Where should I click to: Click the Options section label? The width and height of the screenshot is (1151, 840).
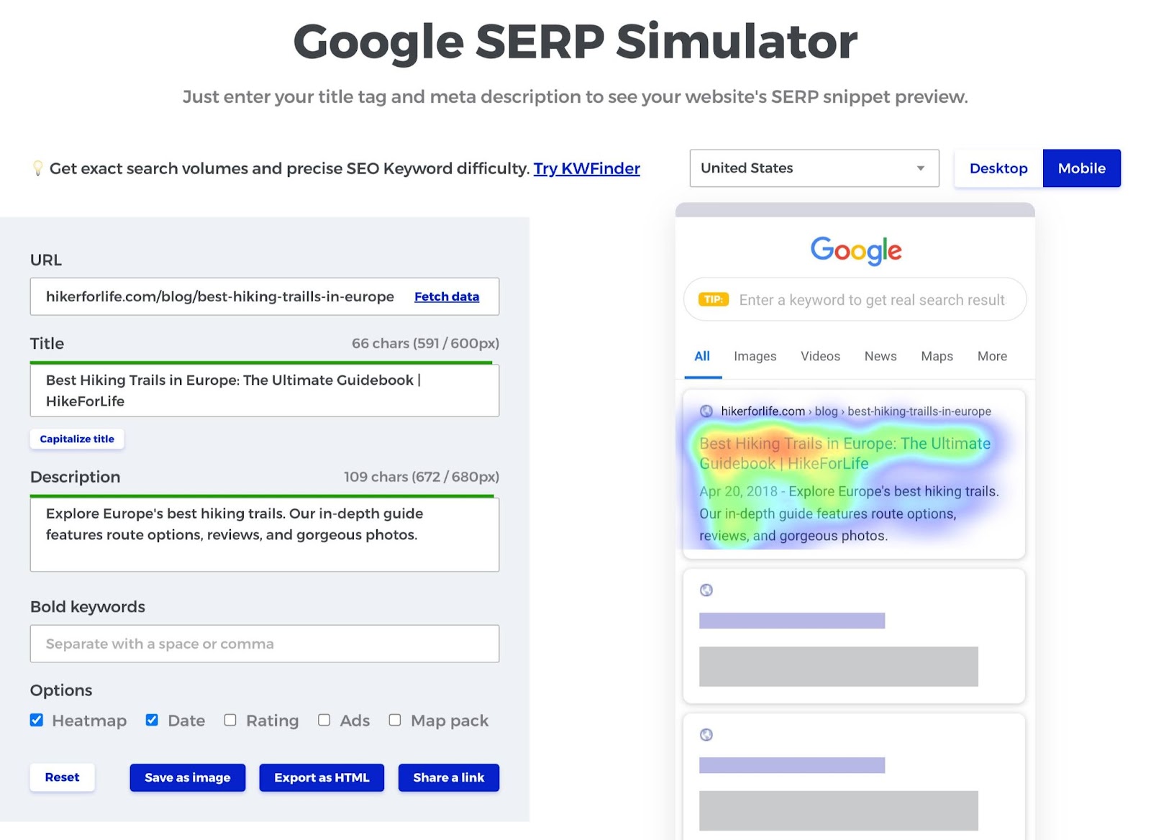[61, 690]
